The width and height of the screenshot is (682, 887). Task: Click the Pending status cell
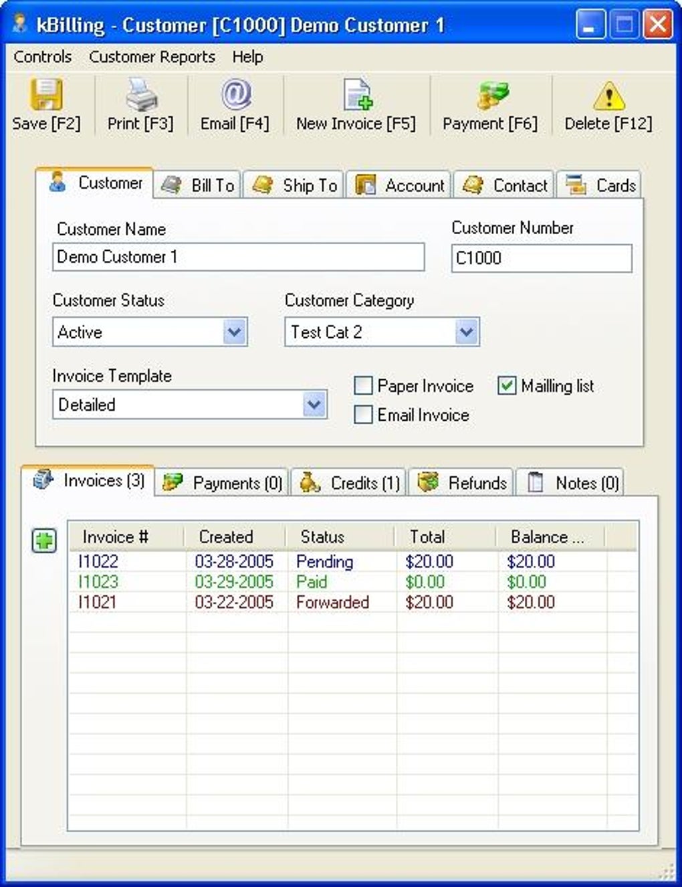coord(325,561)
